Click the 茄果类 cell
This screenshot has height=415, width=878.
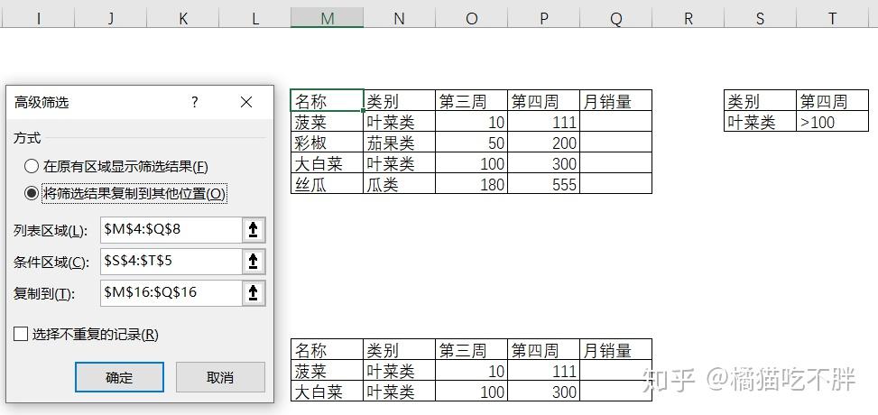[399, 143]
